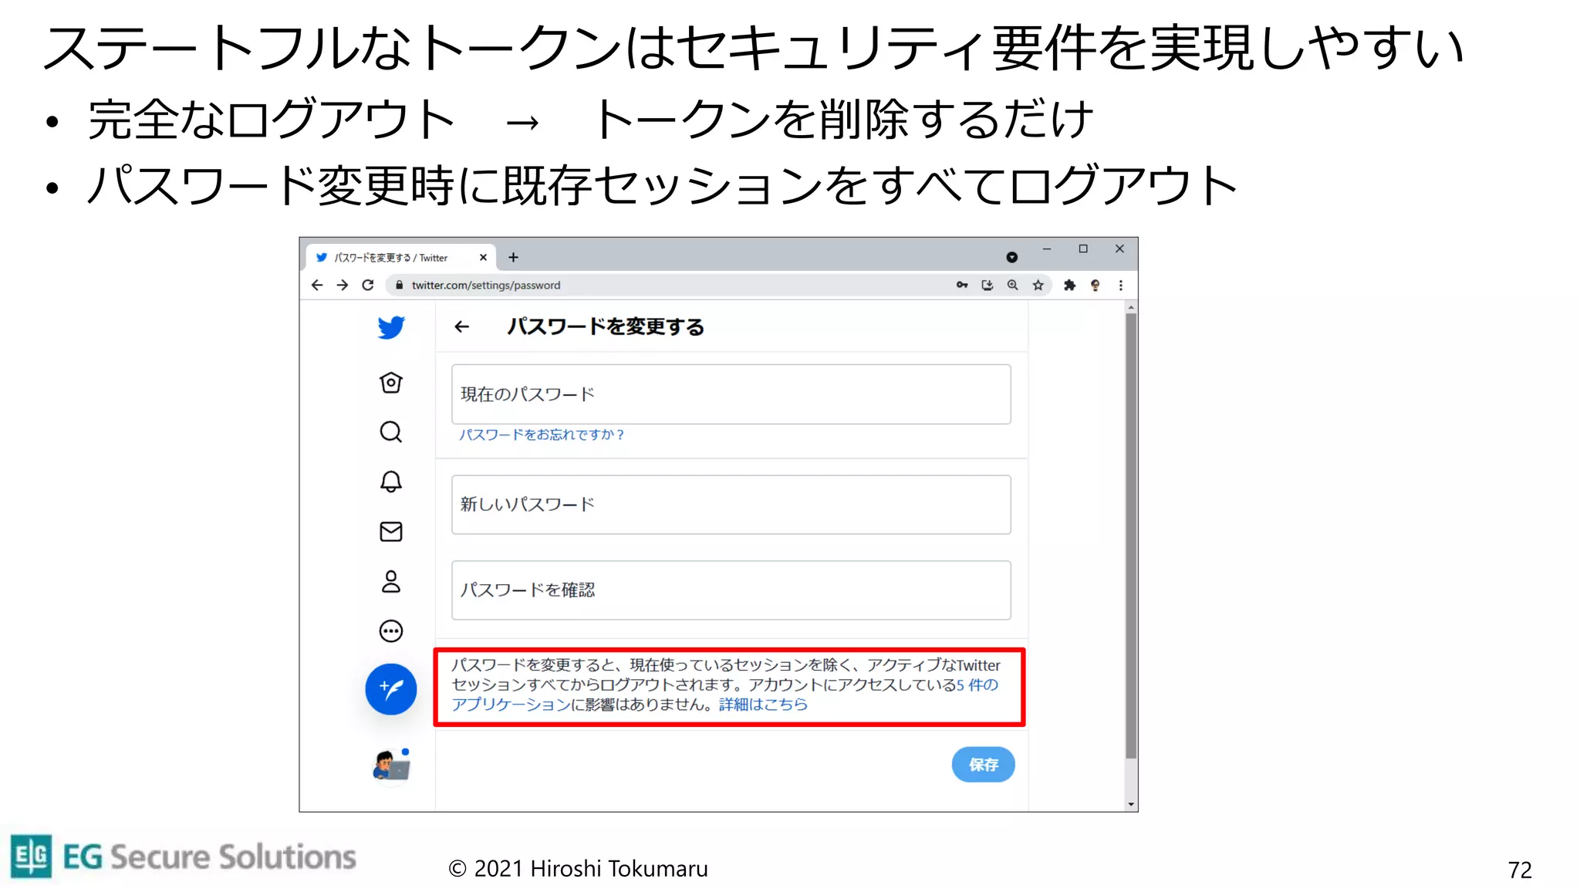Click the address bar URL twitter.com/settings/password
1580x889 pixels.
[486, 285]
